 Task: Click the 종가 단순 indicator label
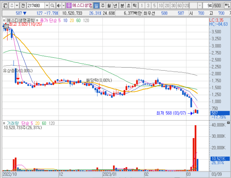48,20
